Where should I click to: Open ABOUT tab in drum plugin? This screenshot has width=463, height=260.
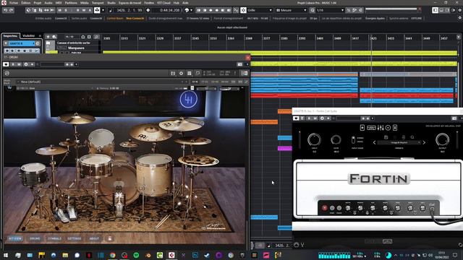(94, 238)
